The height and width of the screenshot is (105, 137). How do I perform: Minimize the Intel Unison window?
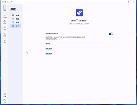tap(123, 2)
